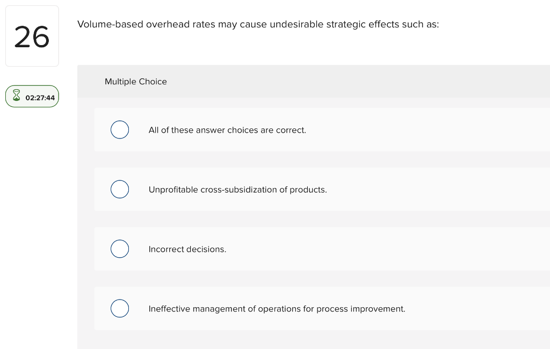Click the green hourglass timer icon
Image resolution: width=550 pixels, height=349 pixels.
pyautogui.click(x=16, y=97)
